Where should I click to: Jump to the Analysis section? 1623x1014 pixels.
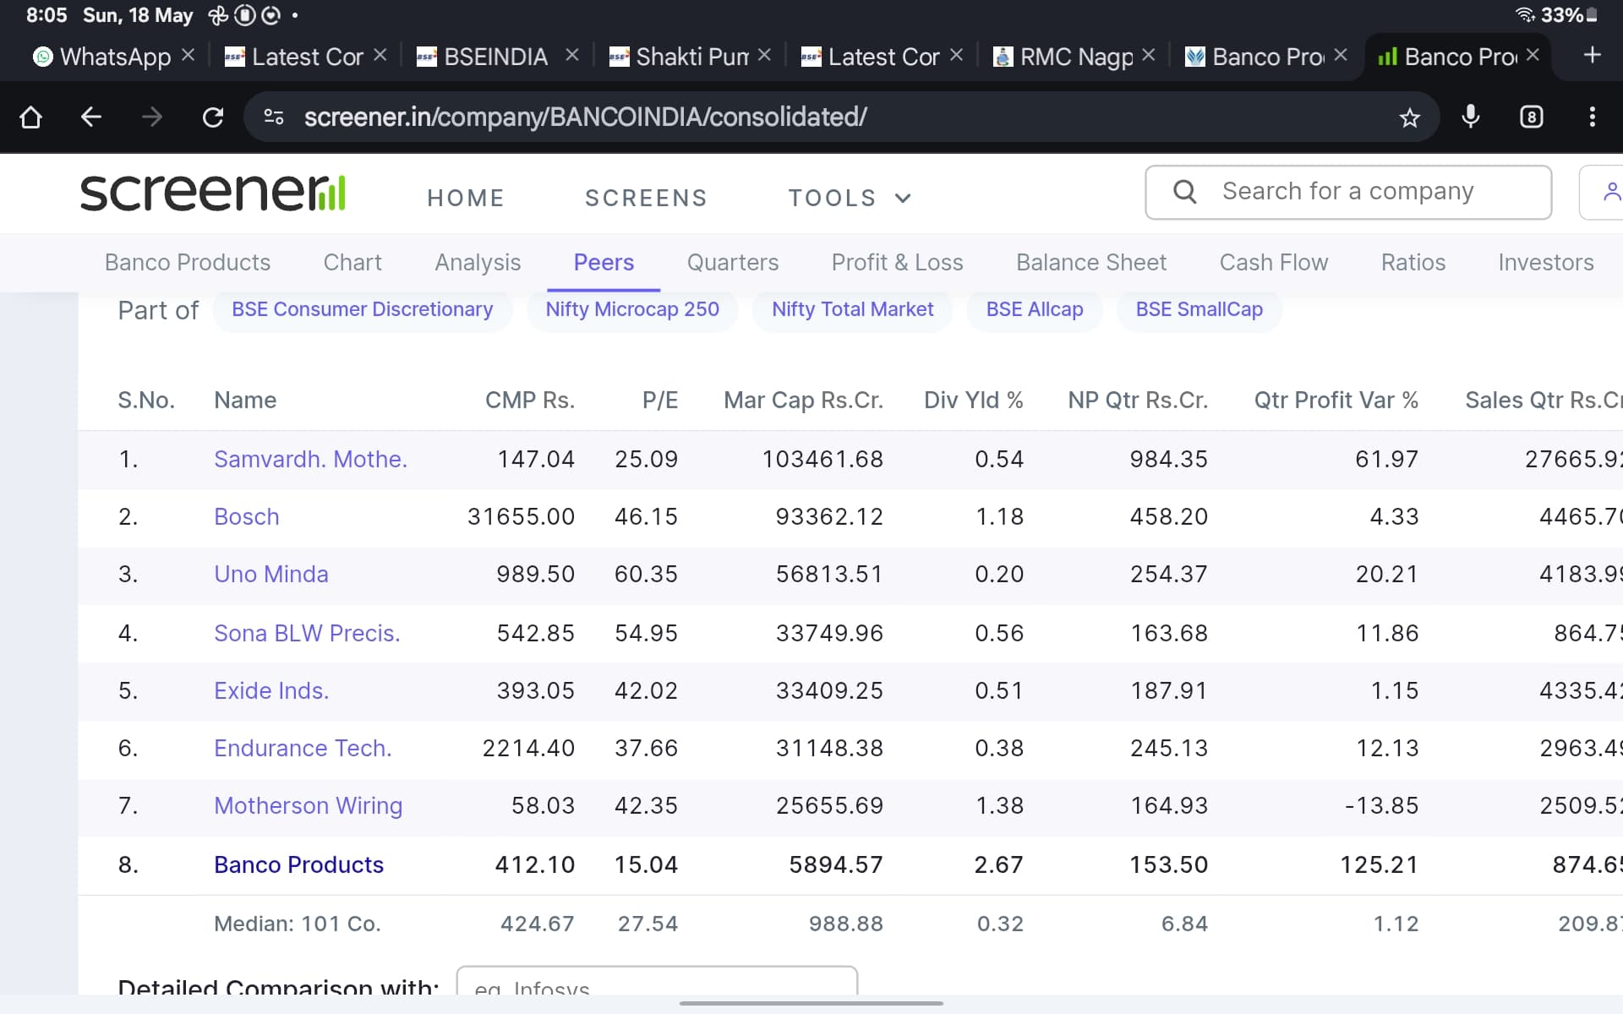pos(478,263)
